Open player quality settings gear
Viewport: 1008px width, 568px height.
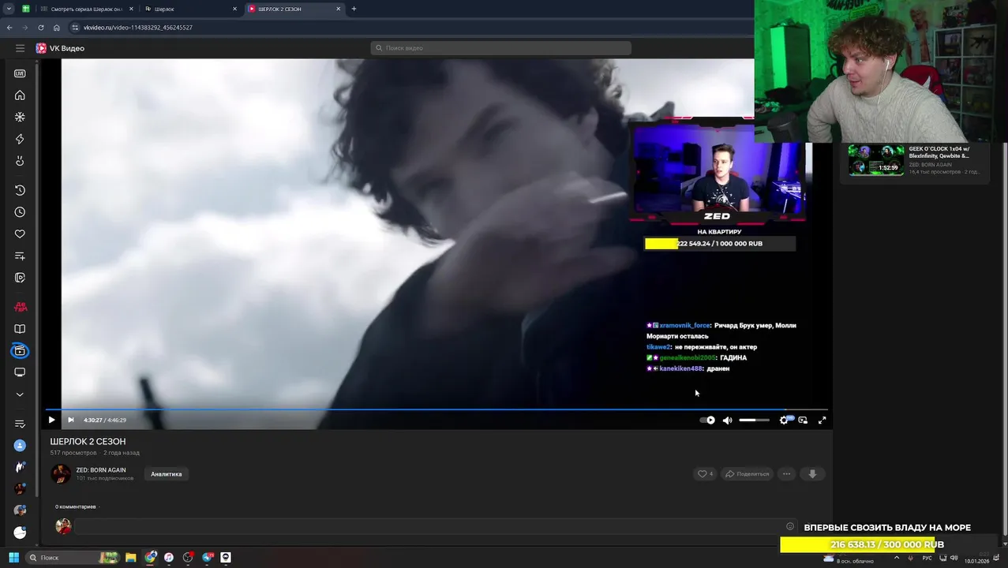tap(784, 420)
